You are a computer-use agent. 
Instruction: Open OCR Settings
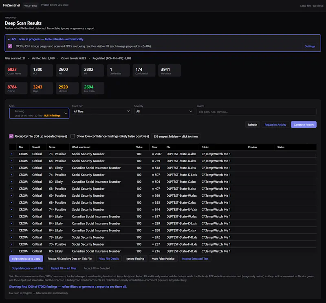[310, 46]
